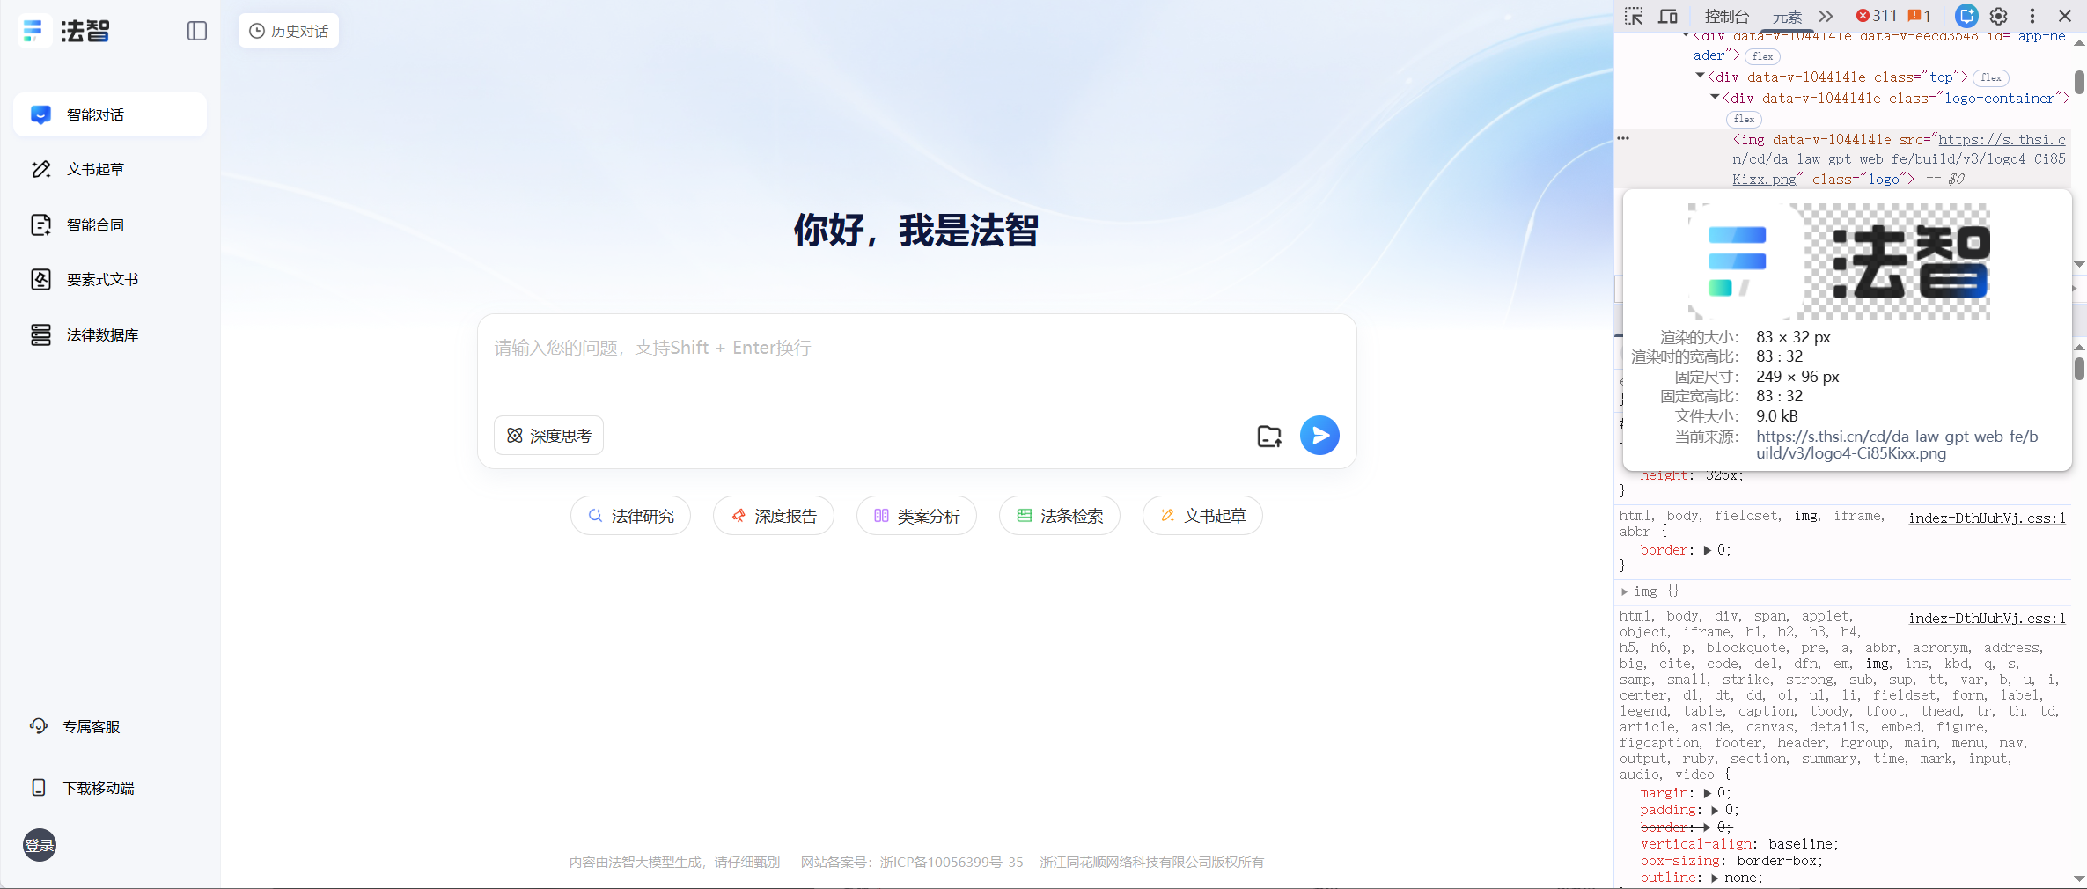
Task: Toggle the flex badge beside class="top"
Action: pos(1991,77)
